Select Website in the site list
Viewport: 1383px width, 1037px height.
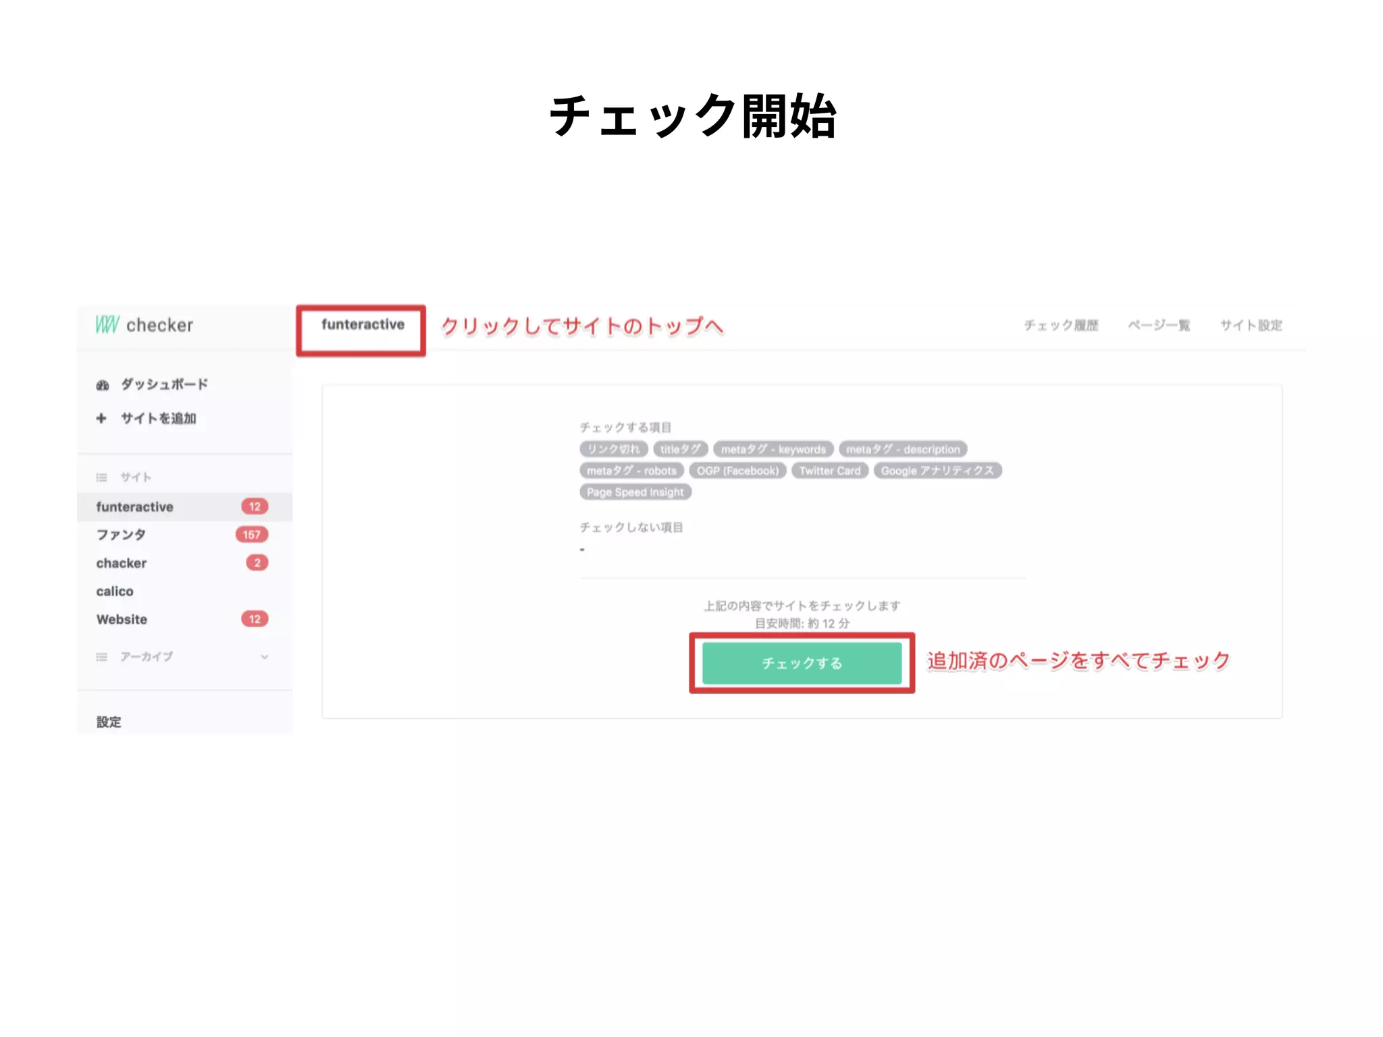click(x=122, y=620)
